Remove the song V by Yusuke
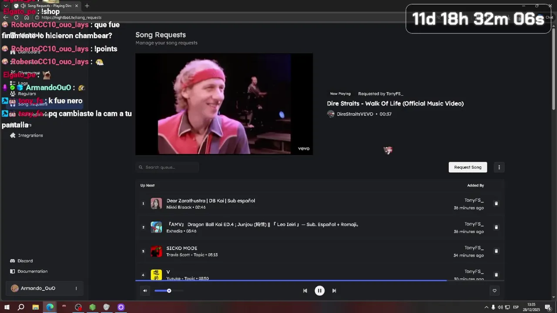 pyautogui.click(x=496, y=275)
